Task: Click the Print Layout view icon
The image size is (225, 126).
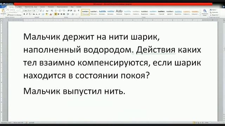Action: [194, 122]
